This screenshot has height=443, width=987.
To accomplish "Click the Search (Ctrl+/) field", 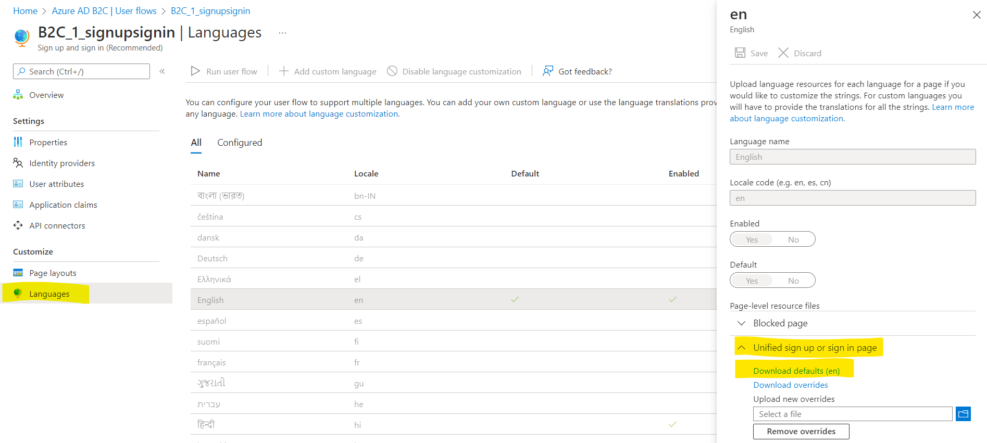I will 82,71.
